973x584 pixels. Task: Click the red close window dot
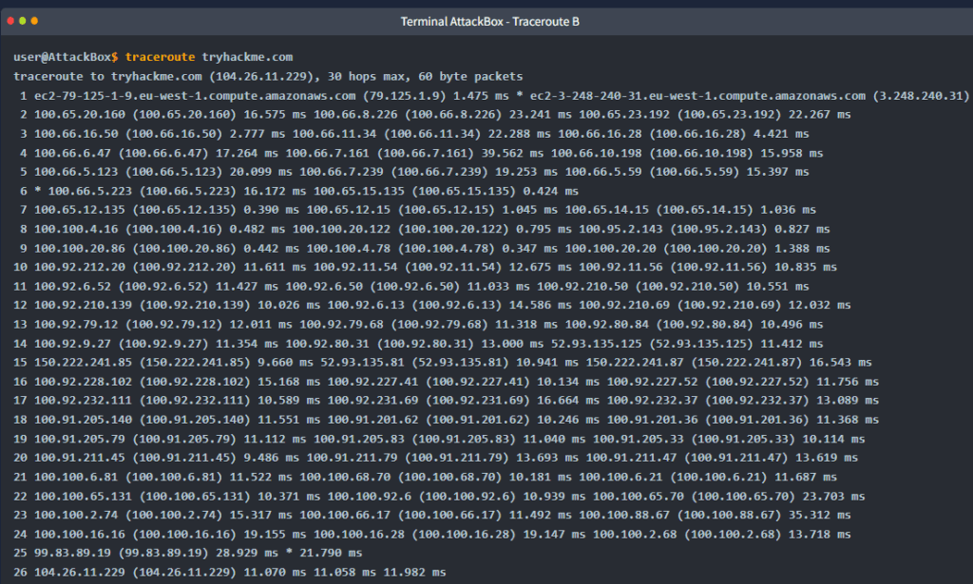pos(10,21)
